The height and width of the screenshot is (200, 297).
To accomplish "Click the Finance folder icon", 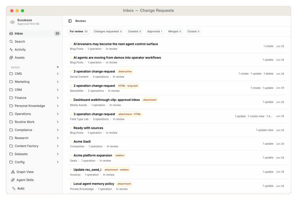I will click(x=11, y=98).
